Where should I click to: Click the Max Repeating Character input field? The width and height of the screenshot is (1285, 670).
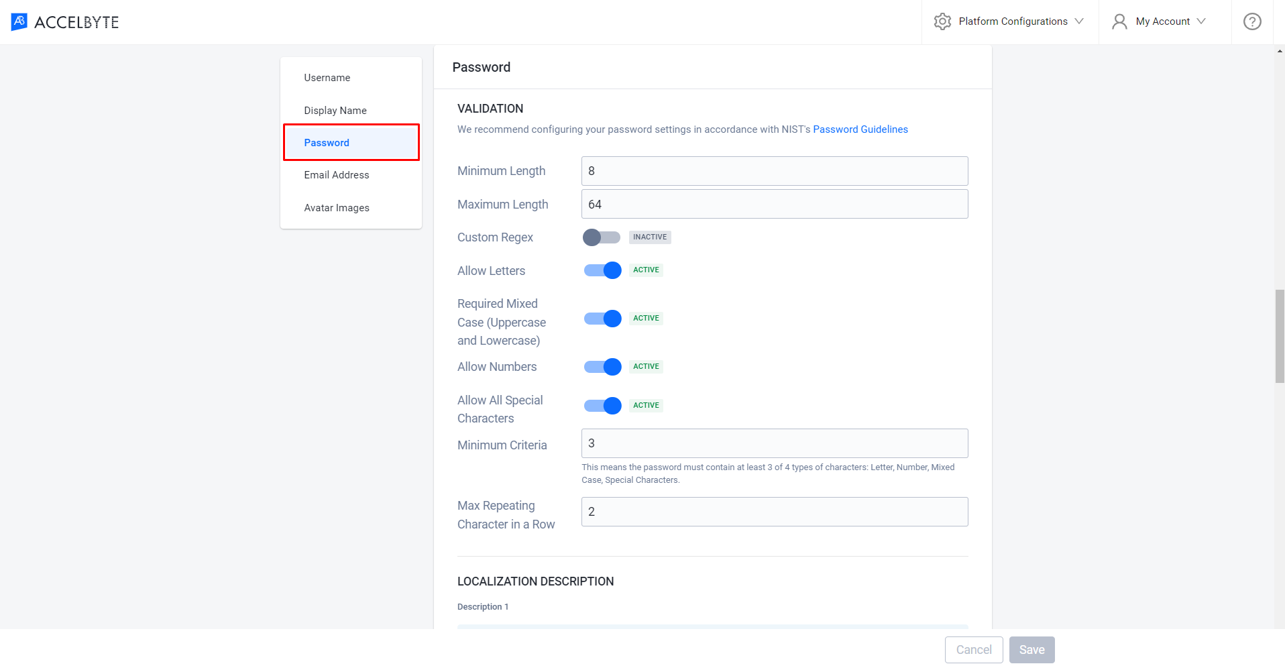coord(775,512)
